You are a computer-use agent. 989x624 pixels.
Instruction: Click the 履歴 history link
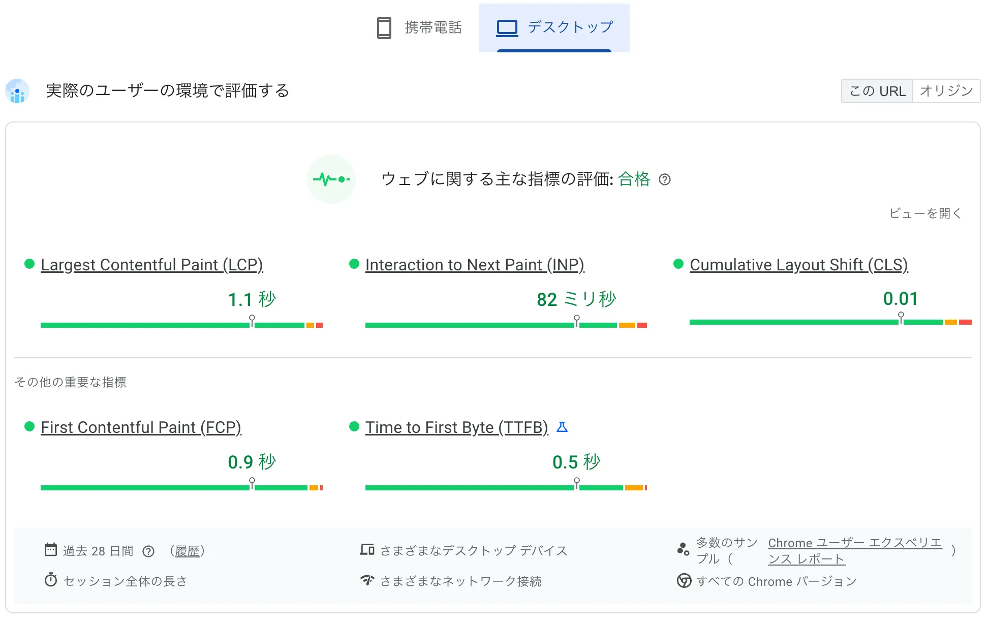pos(187,551)
